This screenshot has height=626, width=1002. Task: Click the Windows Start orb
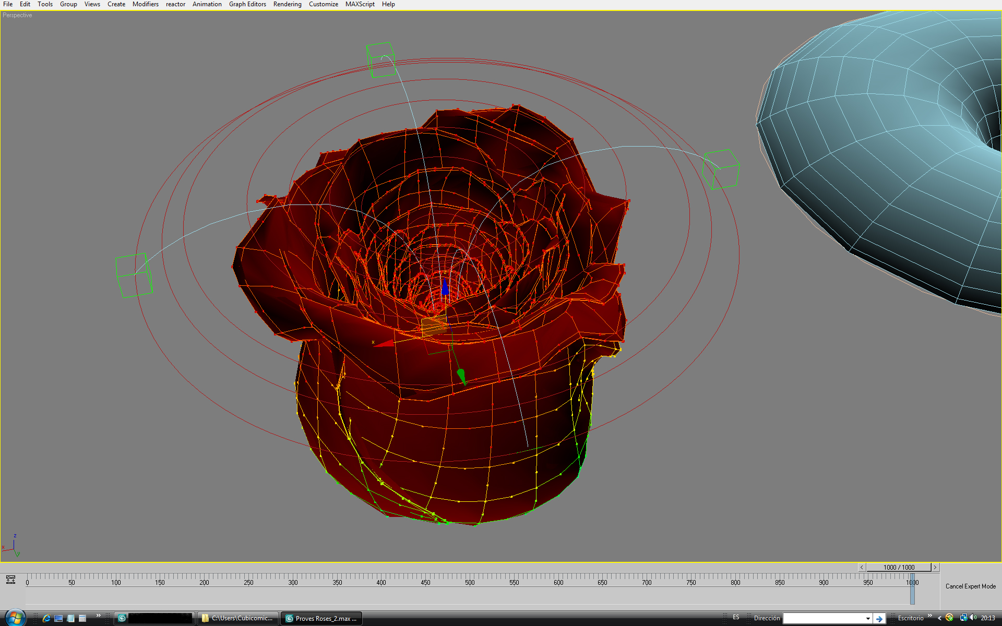15,618
